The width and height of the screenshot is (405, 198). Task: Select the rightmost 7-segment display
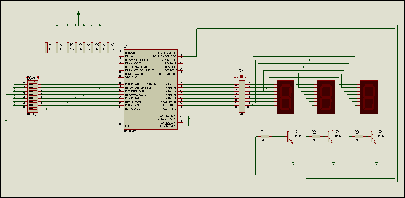[369, 97]
